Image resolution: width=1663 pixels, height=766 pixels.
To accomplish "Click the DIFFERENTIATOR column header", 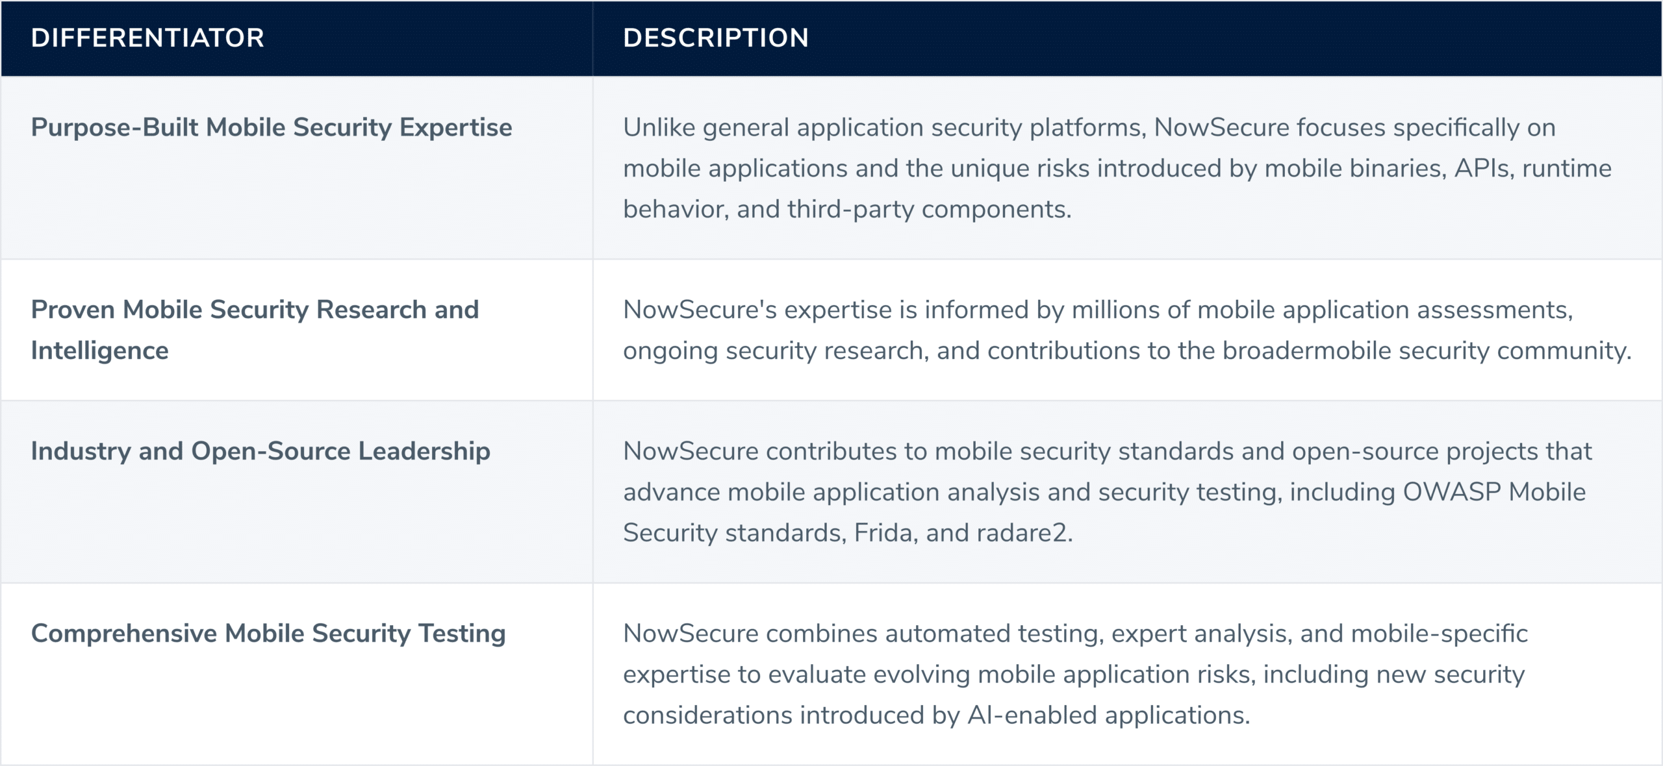I will point(147,38).
